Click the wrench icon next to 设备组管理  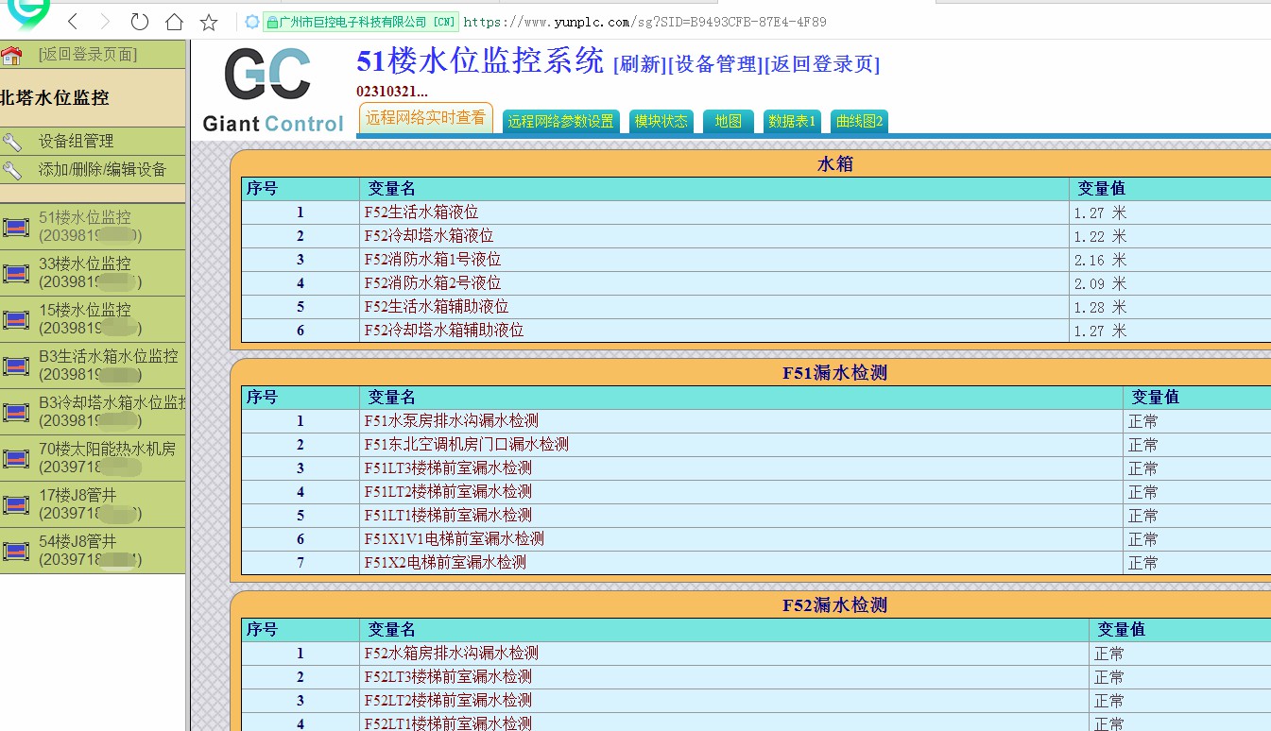click(12, 142)
